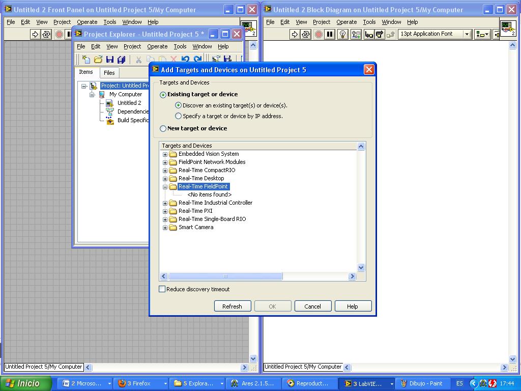Click Step Out icon in Block Diagram
Image resolution: width=521 pixels, height=391 pixels.
point(391,34)
